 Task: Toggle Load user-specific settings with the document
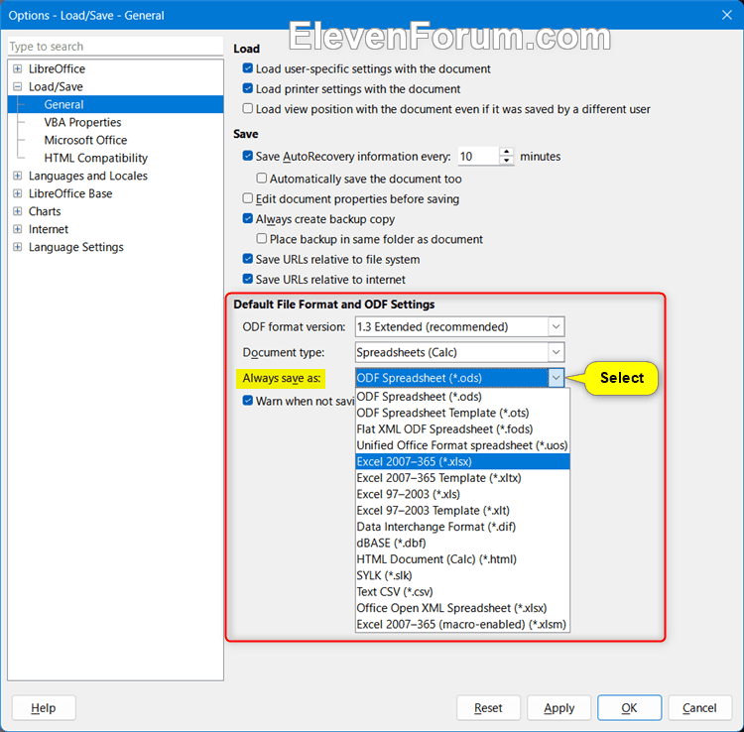click(248, 68)
